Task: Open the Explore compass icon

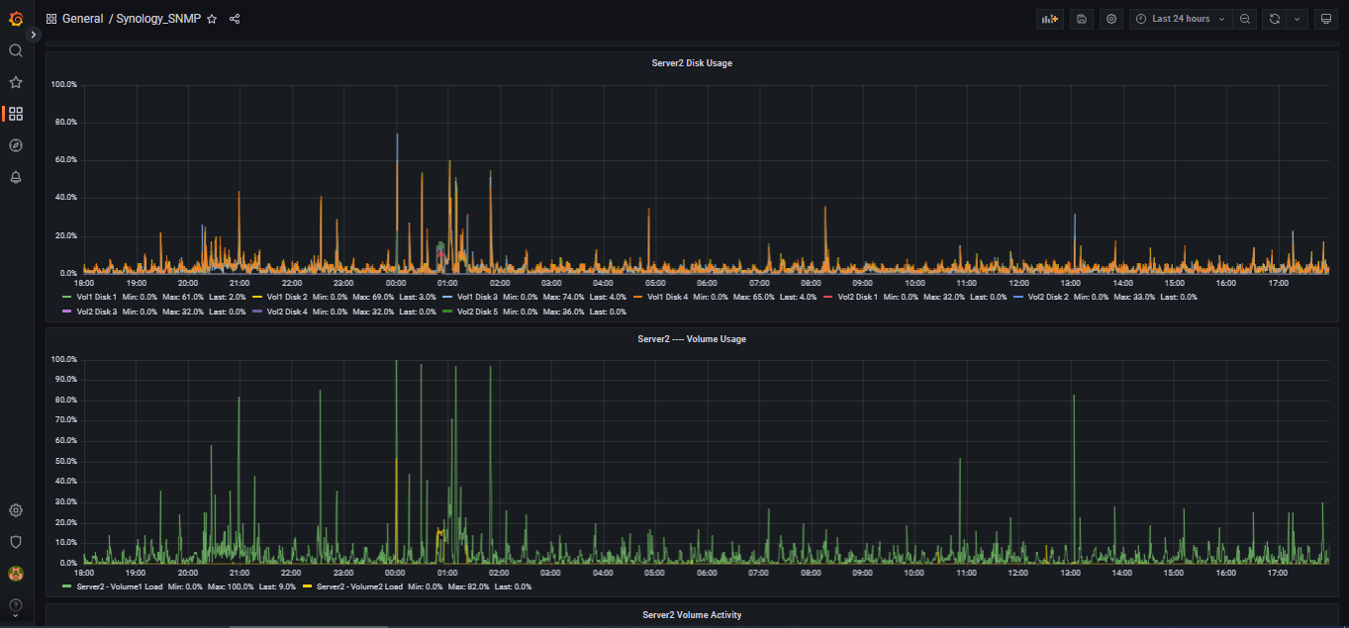Action: coord(16,145)
